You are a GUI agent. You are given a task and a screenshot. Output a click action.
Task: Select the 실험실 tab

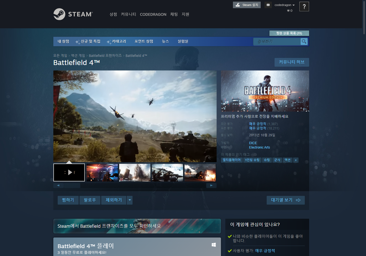[183, 41]
